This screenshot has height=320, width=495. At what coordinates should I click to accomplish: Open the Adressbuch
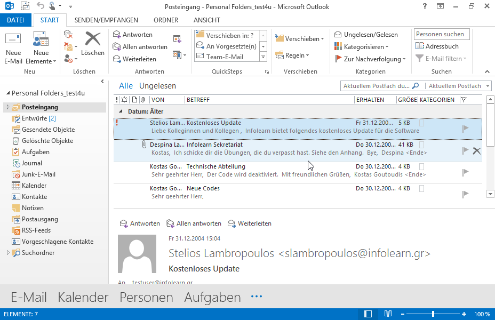[x=437, y=46]
